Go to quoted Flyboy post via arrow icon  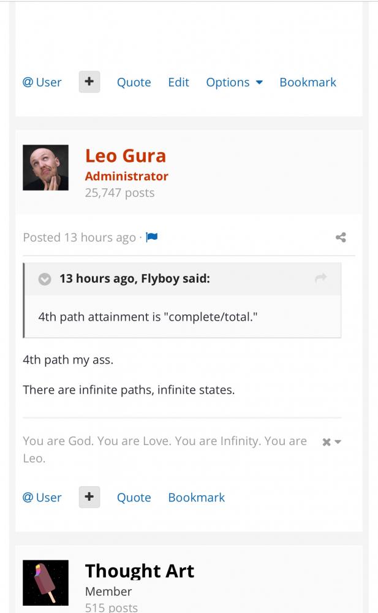[x=320, y=278]
